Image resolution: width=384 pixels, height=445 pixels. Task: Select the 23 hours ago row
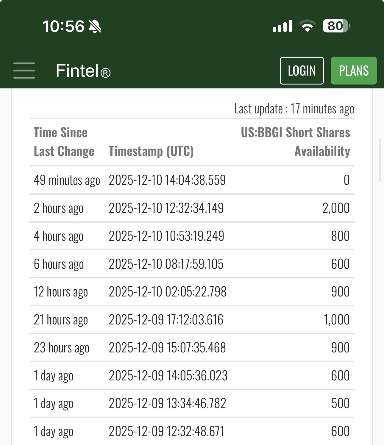(x=192, y=348)
